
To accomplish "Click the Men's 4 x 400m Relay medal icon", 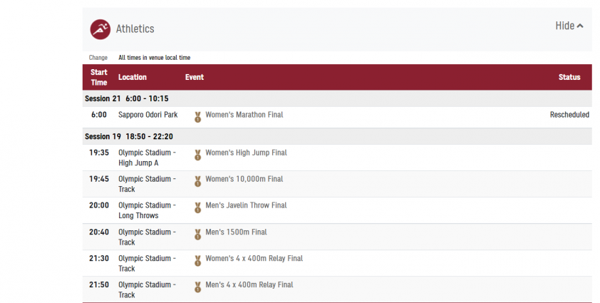I will pos(197,286).
